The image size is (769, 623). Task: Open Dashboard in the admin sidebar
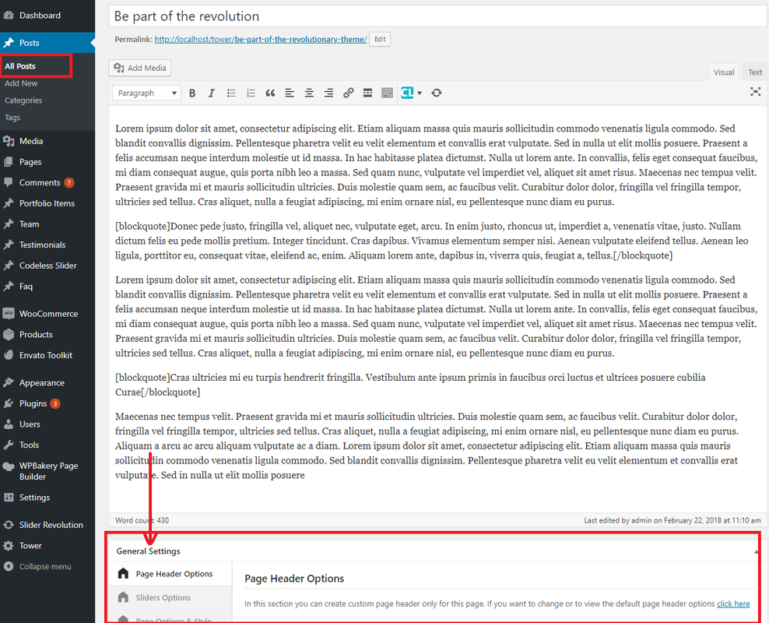47,16
